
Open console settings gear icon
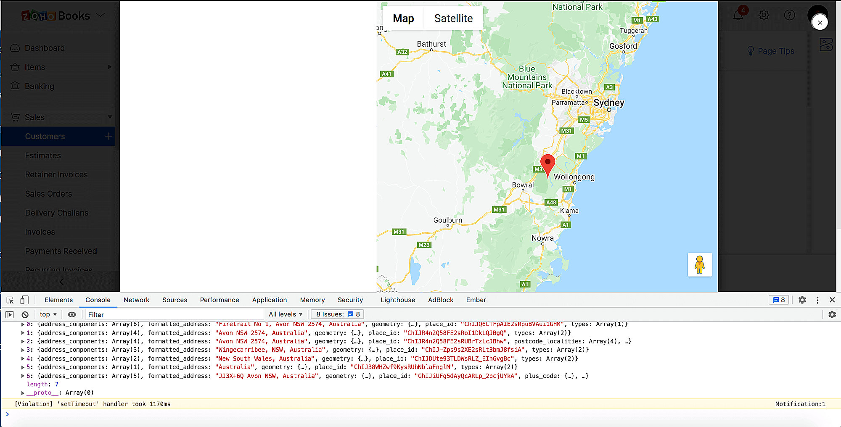click(832, 314)
